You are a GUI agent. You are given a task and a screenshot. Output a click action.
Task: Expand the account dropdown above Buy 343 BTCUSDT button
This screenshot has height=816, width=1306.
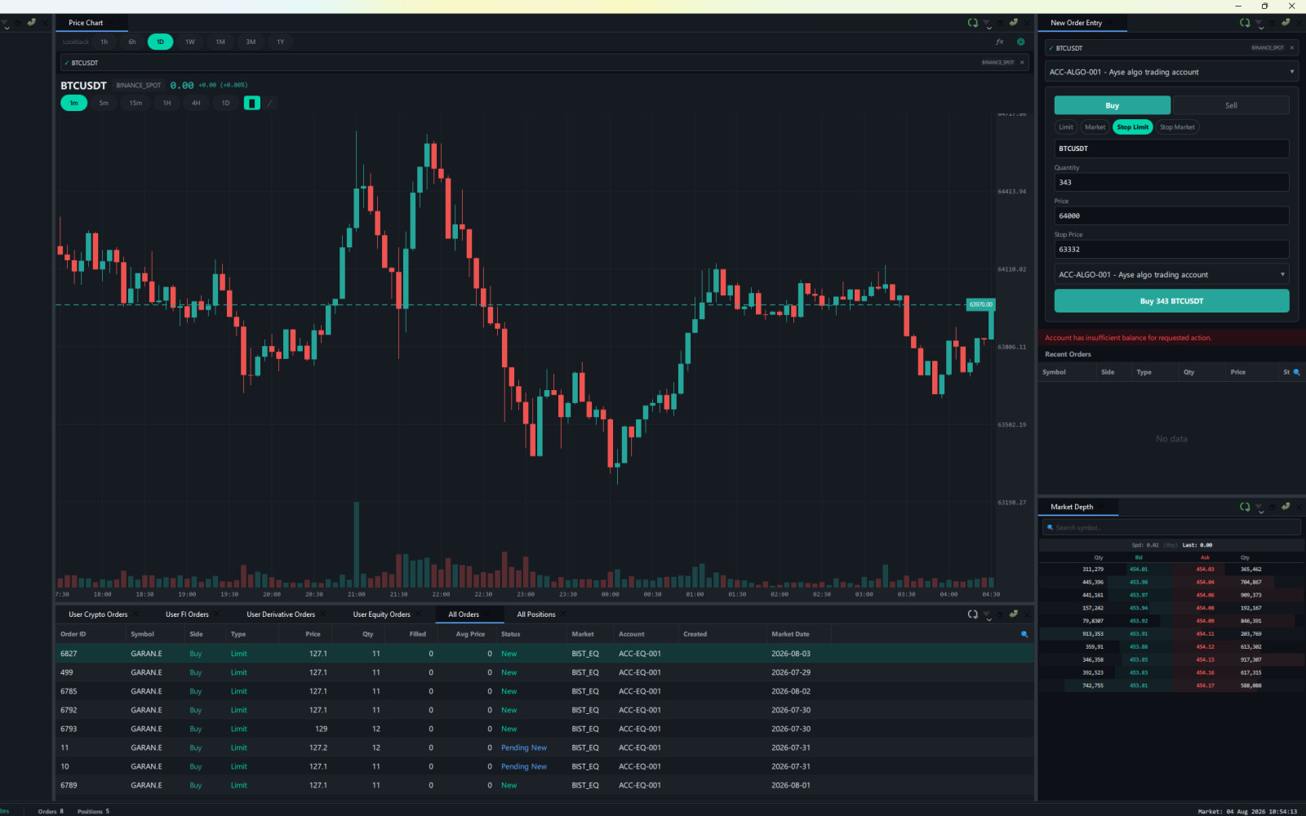click(1171, 274)
